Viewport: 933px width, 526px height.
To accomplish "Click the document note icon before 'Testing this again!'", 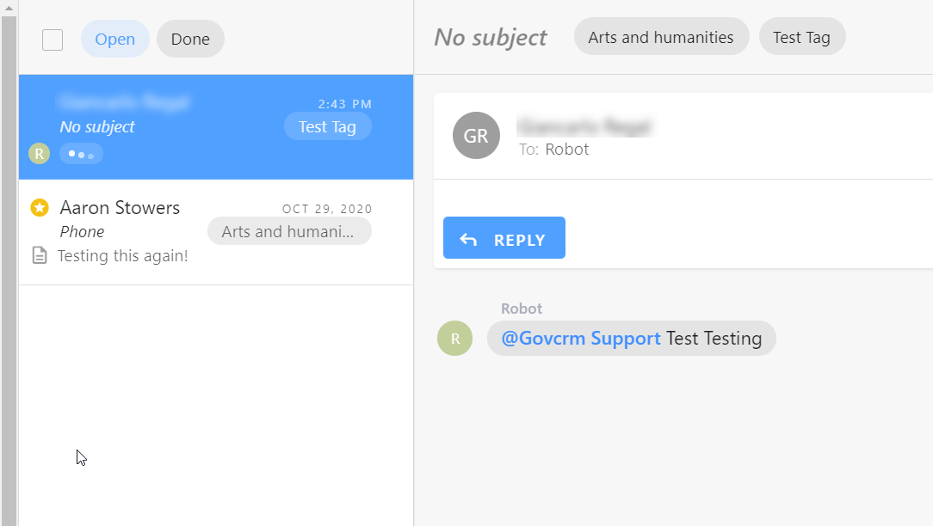I will [39, 256].
